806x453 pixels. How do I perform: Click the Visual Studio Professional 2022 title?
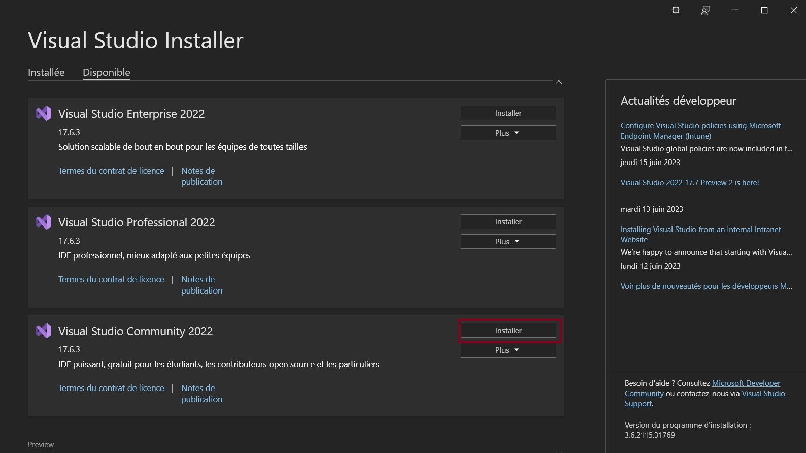point(137,222)
